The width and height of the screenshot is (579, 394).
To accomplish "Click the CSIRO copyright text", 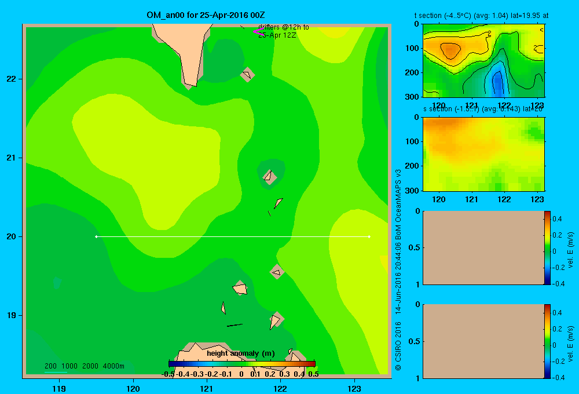I will point(398,270).
